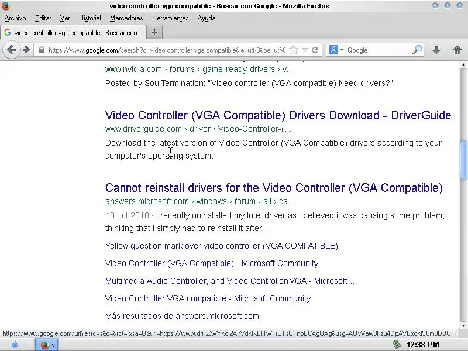Viewport: 468px width, 351px height.
Task: Open Yellow question mark over video controller link
Action: [x=222, y=246]
